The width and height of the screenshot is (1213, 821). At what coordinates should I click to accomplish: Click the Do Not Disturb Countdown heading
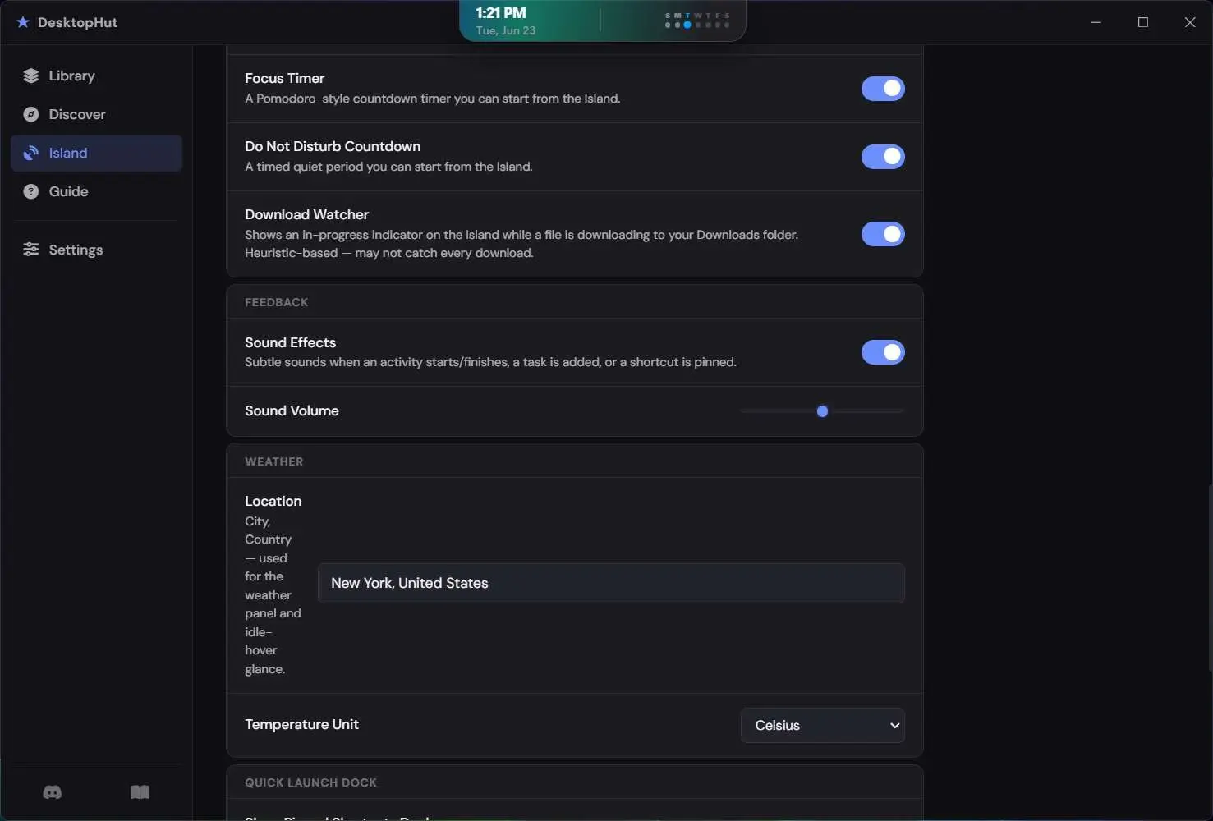point(333,146)
